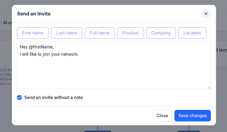Click the text area resize handle
This screenshot has width=227, height=132.
click(x=209, y=87)
